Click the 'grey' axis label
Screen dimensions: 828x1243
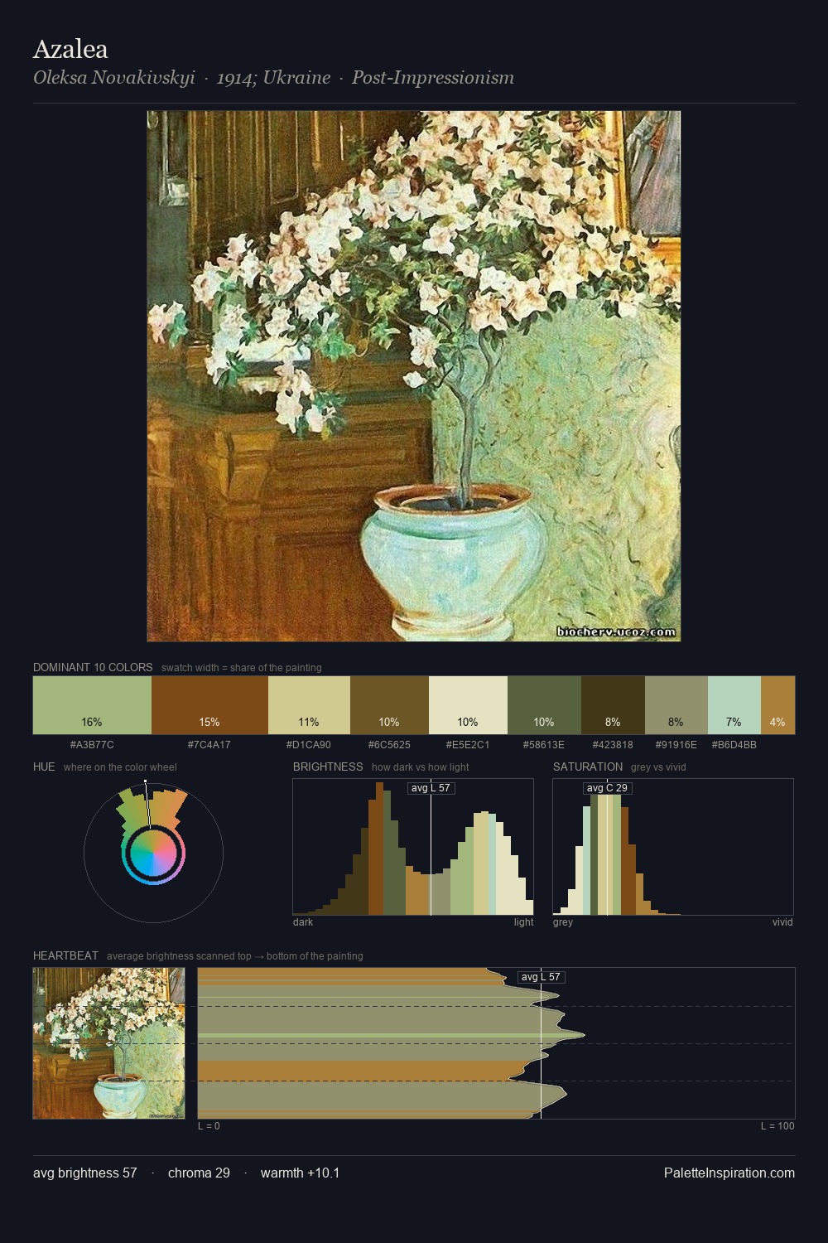click(x=563, y=922)
